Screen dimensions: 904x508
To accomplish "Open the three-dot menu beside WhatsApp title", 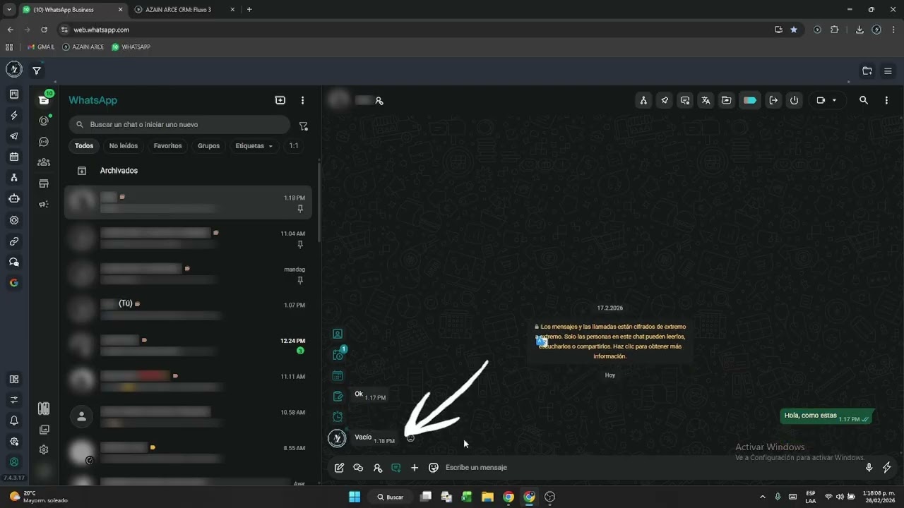I will point(302,100).
